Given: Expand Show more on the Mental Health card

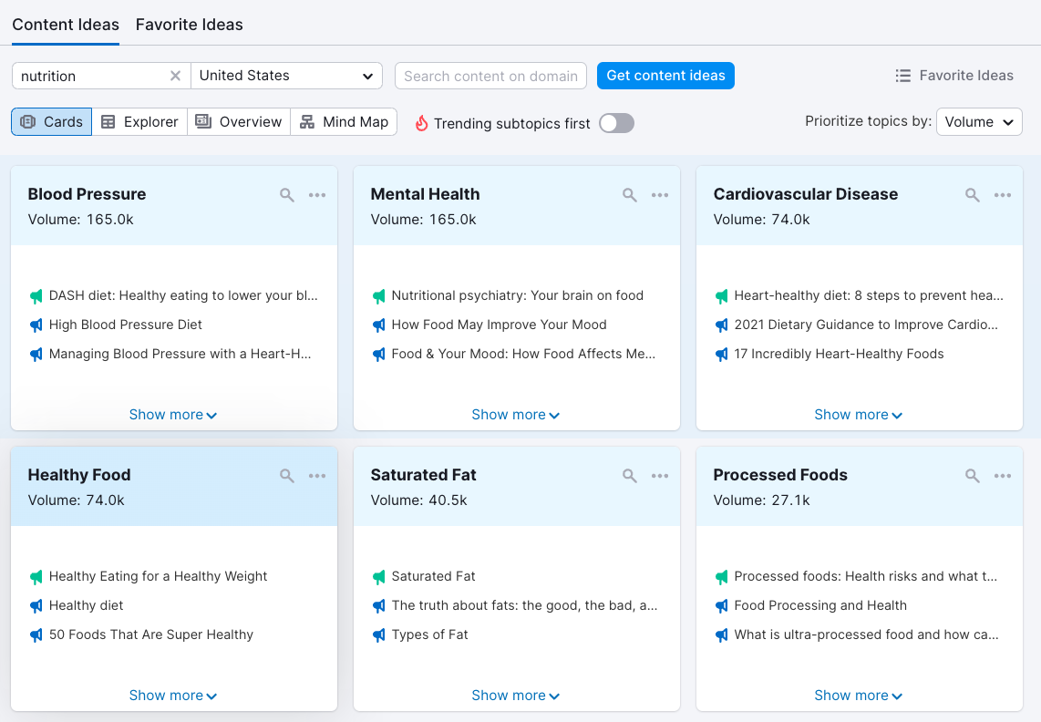Looking at the screenshot, I should click(x=516, y=414).
